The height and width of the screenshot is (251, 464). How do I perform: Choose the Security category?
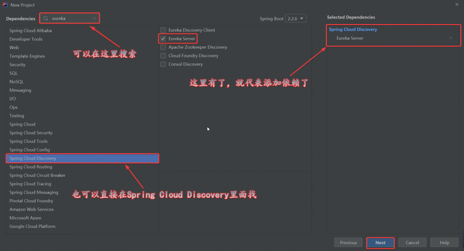82,64
